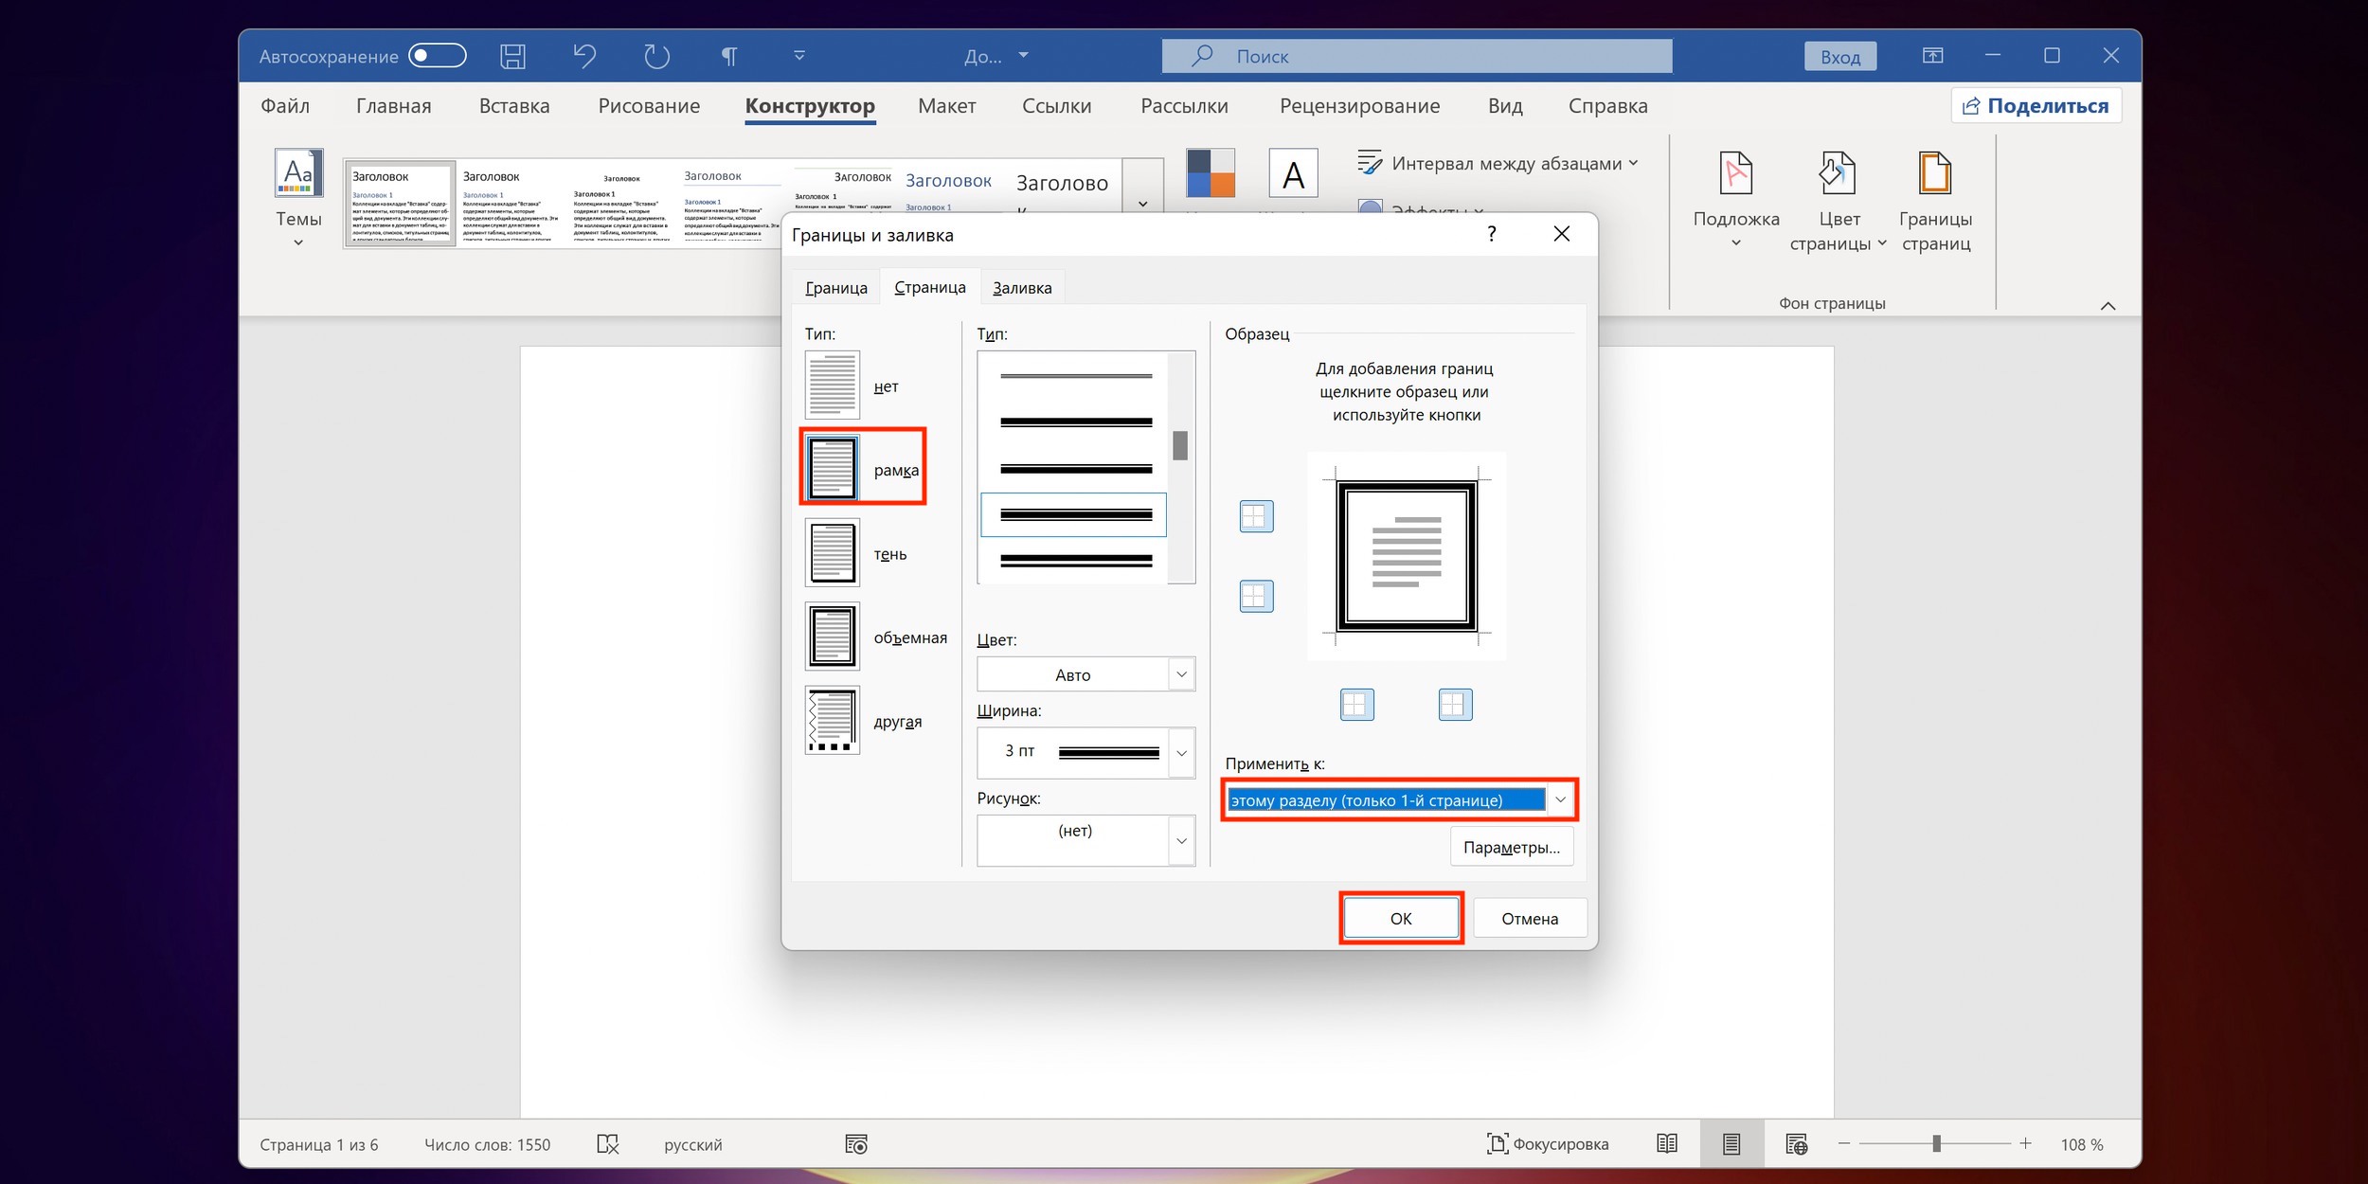This screenshot has width=2368, height=1184.
Task: Open Интервал между абзацами dropdown
Action: pos(1497,164)
